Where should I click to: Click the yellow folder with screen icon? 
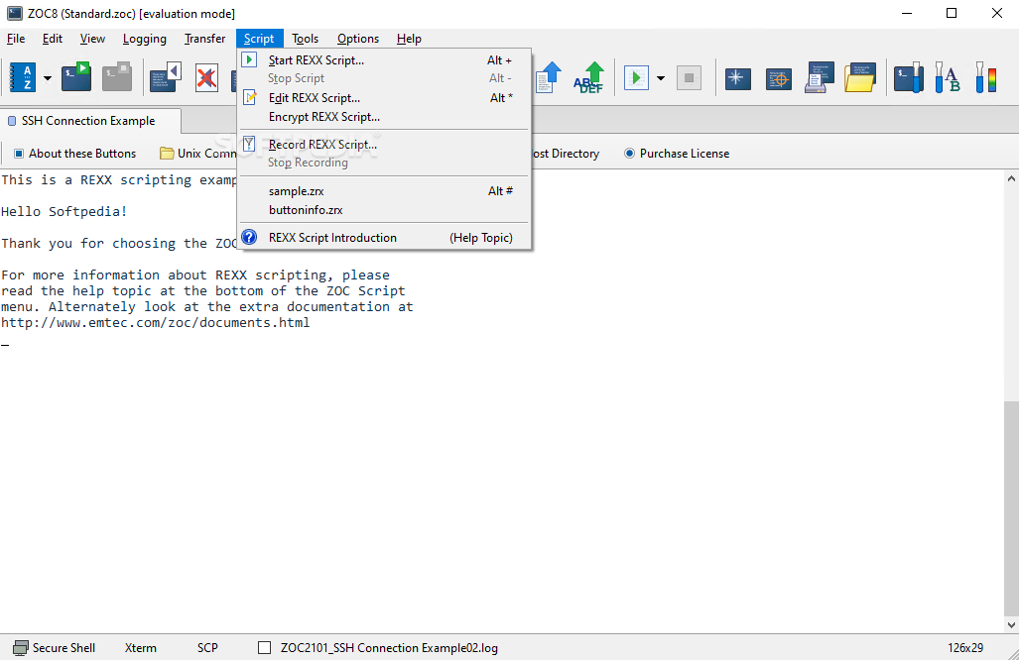pos(860,78)
